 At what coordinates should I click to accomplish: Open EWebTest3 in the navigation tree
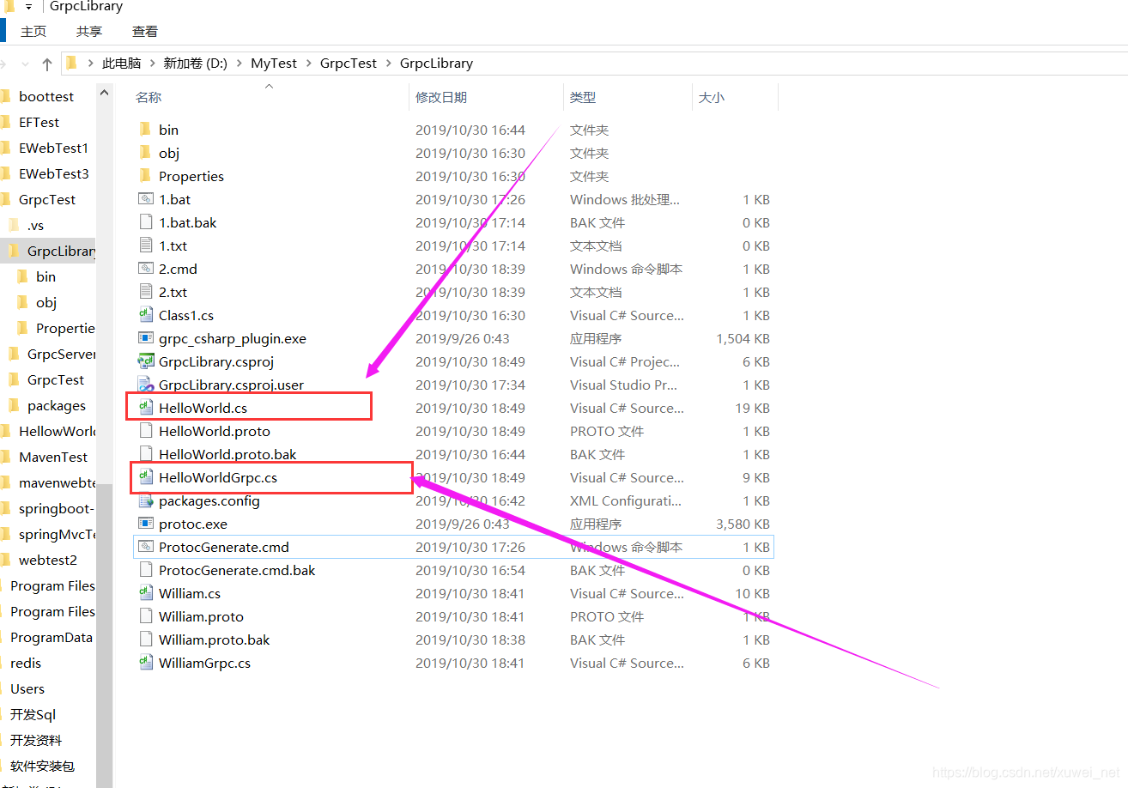tap(53, 173)
